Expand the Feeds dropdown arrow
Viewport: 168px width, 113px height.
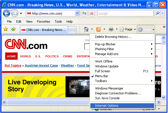point(104,29)
